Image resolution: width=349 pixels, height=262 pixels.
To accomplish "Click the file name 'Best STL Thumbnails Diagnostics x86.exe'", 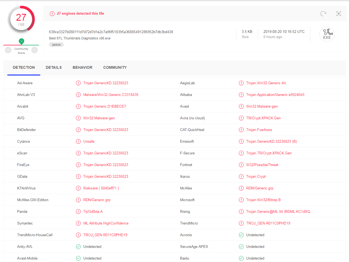I will coord(80,38).
